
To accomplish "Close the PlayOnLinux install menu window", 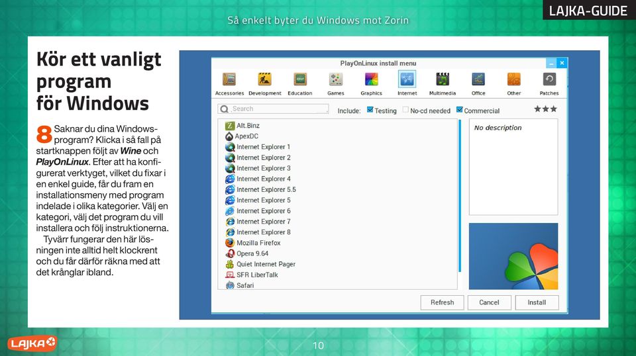I will pyautogui.click(x=562, y=63).
